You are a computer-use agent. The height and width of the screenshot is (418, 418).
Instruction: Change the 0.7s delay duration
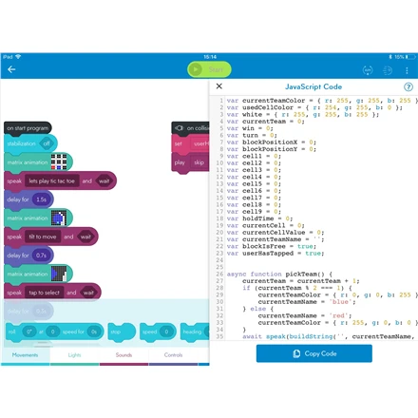coord(41,256)
